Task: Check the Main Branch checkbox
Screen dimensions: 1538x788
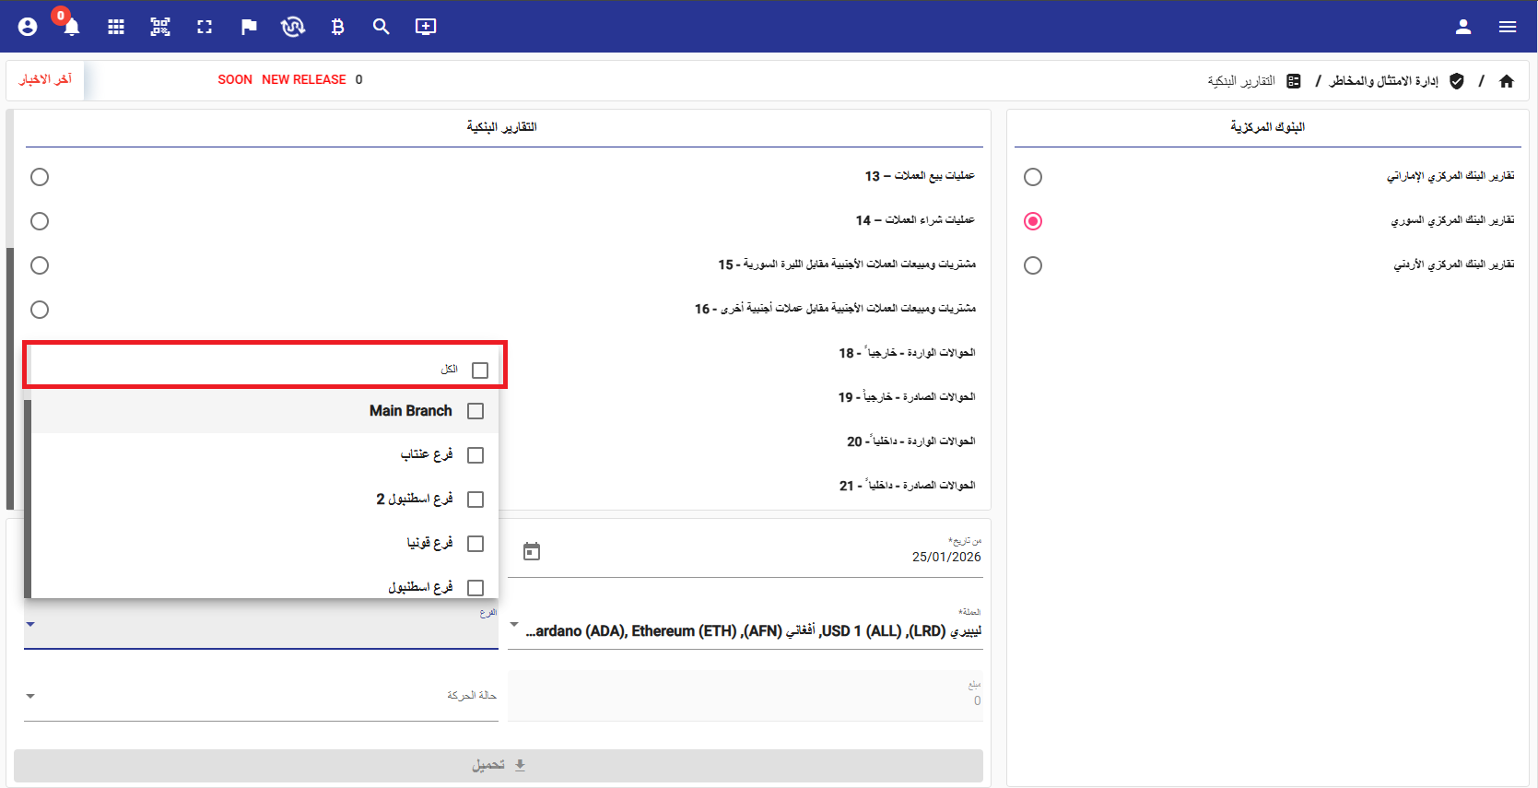Action: (x=475, y=411)
